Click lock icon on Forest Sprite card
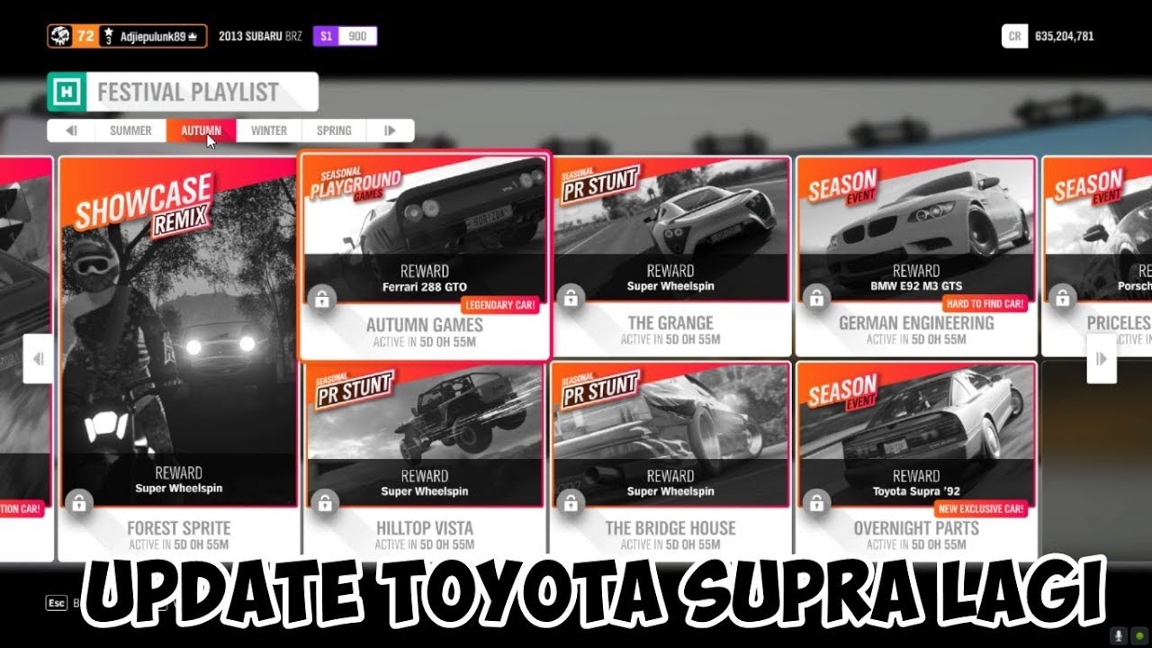Viewport: 1152px width, 648px height. click(78, 503)
